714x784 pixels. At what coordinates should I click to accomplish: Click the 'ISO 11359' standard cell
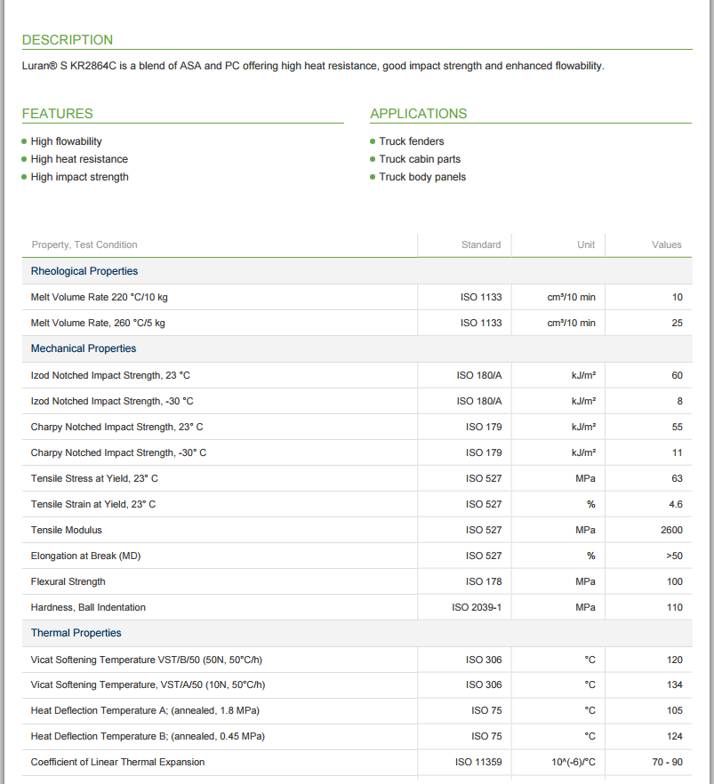pos(478,762)
